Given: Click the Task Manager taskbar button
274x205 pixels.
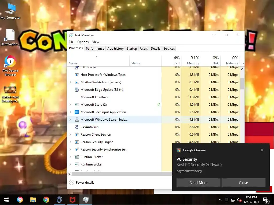Looking at the screenshot, I should click(85, 200).
